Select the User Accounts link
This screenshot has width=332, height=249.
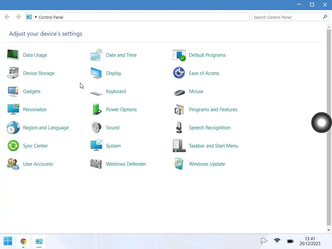tap(38, 164)
